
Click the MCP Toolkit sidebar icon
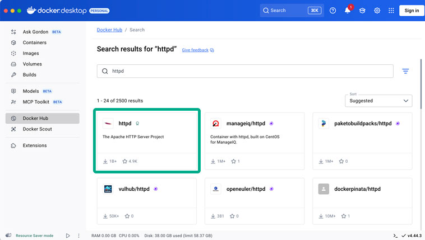pyautogui.click(x=13, y=102)
